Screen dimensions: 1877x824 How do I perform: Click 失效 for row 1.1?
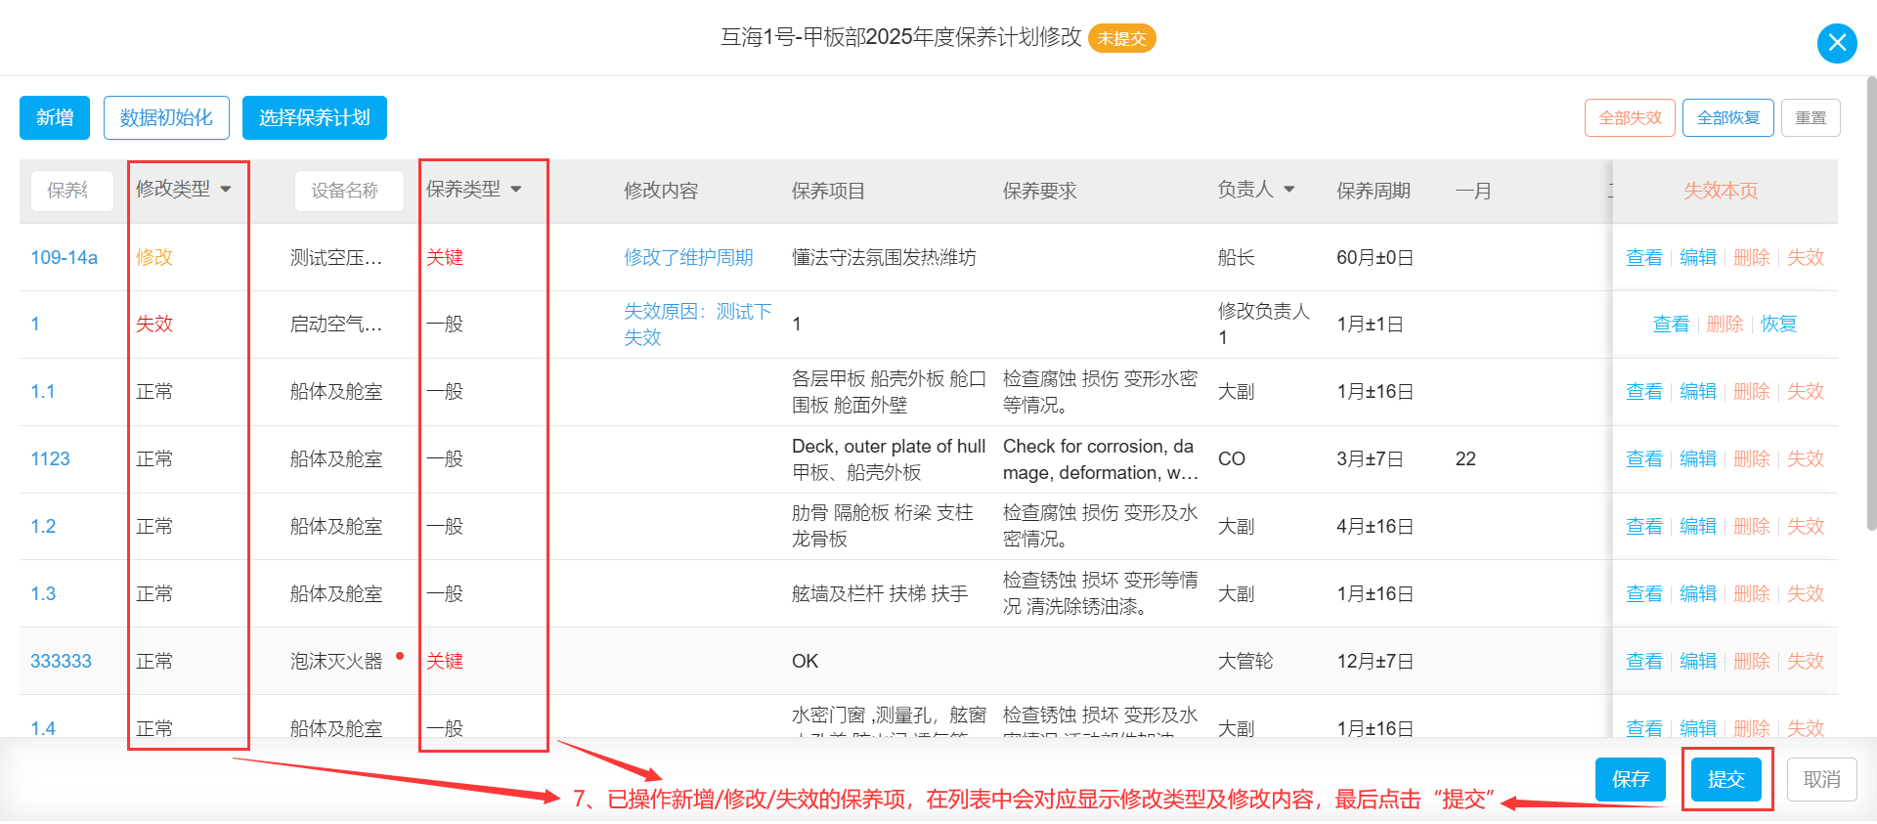point(1806,391)
